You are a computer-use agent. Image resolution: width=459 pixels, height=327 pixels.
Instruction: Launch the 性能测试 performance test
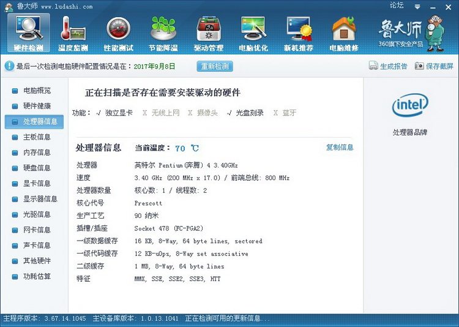point(118,33)
